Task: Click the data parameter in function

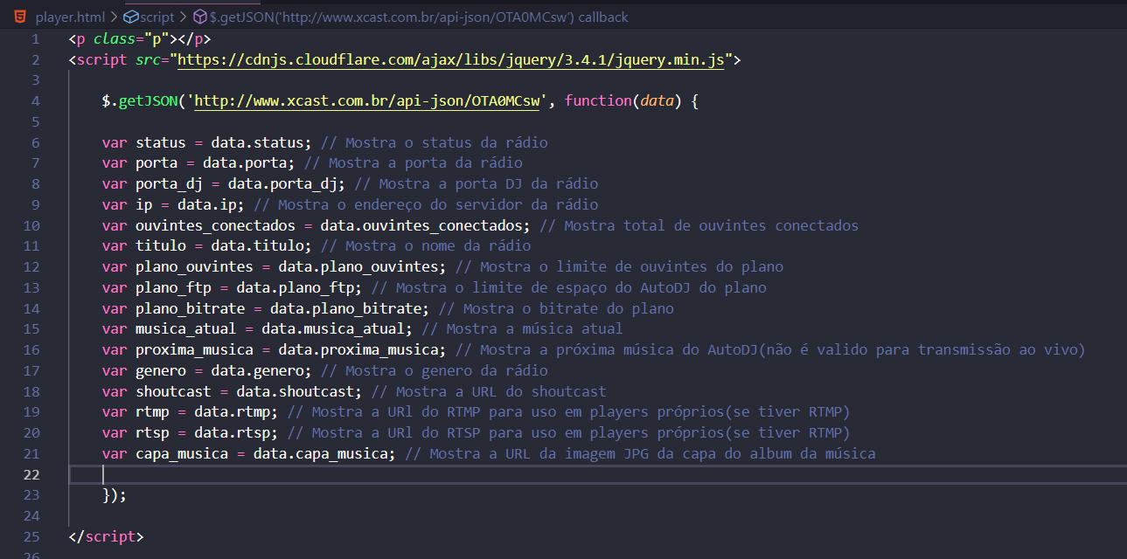Action: [x=657, y=101]
